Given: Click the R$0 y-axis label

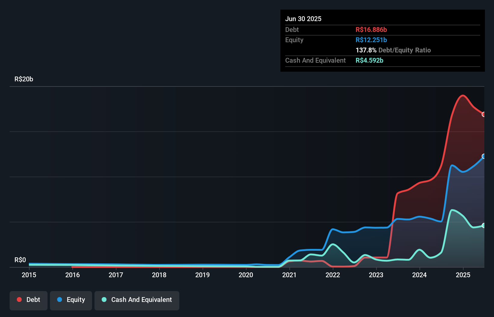Looking at the screenshot, I should pyautogui.click(x=20, y=260).
